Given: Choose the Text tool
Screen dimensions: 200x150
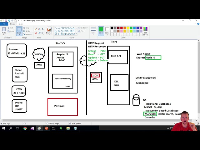Looking at the screenshot, I should (43, 29).
